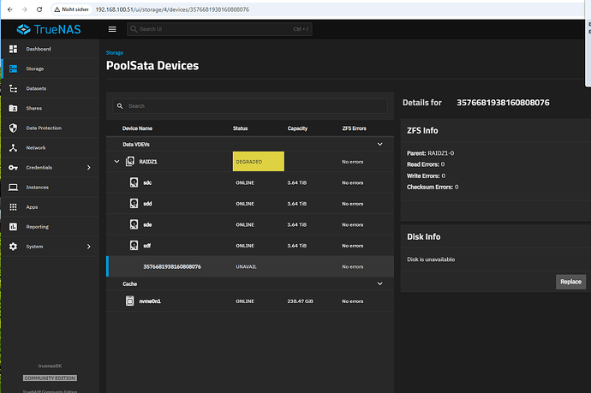
Task: Click the disk icon for sde
Action: (134, 224)
